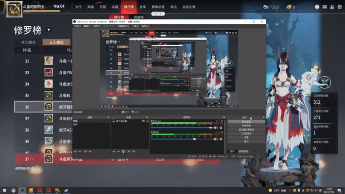Click the stop streaming button in OBS controls

[x=246, y=122]
